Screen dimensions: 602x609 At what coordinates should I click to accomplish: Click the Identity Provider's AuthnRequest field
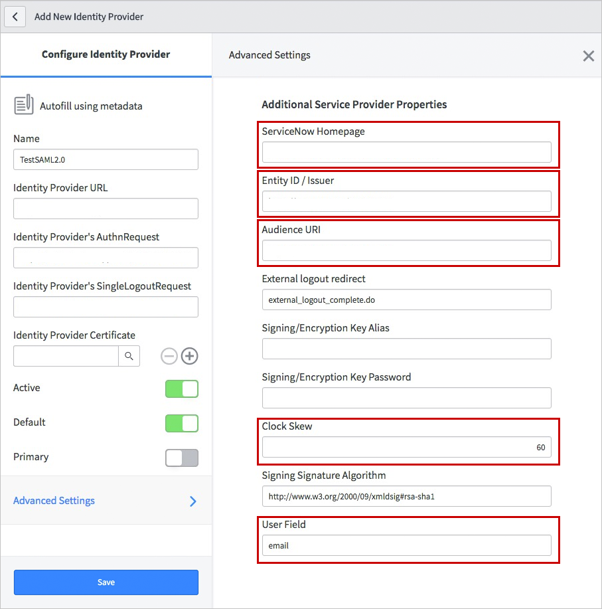106,258
